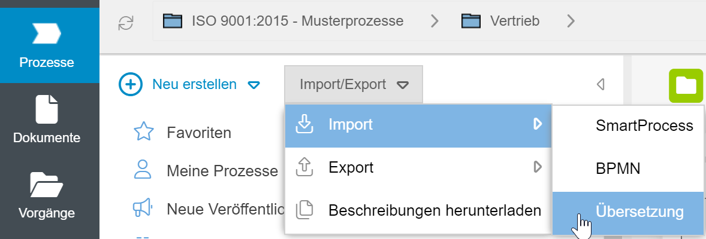The width and height of the screenshot is (706, 239).
Task: Click the Meine Prozesse person icon
Action: [x=144, y=170]
